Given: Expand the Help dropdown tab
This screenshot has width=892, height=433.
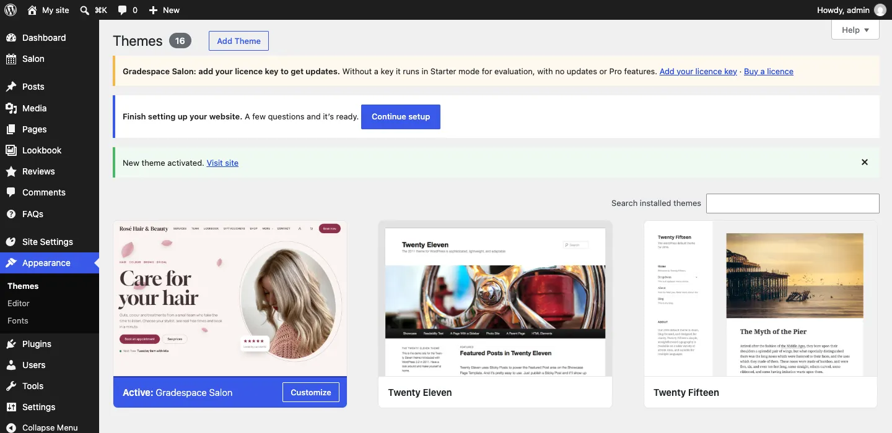Looking at the screenshot, I should click(x=855, y=30).
